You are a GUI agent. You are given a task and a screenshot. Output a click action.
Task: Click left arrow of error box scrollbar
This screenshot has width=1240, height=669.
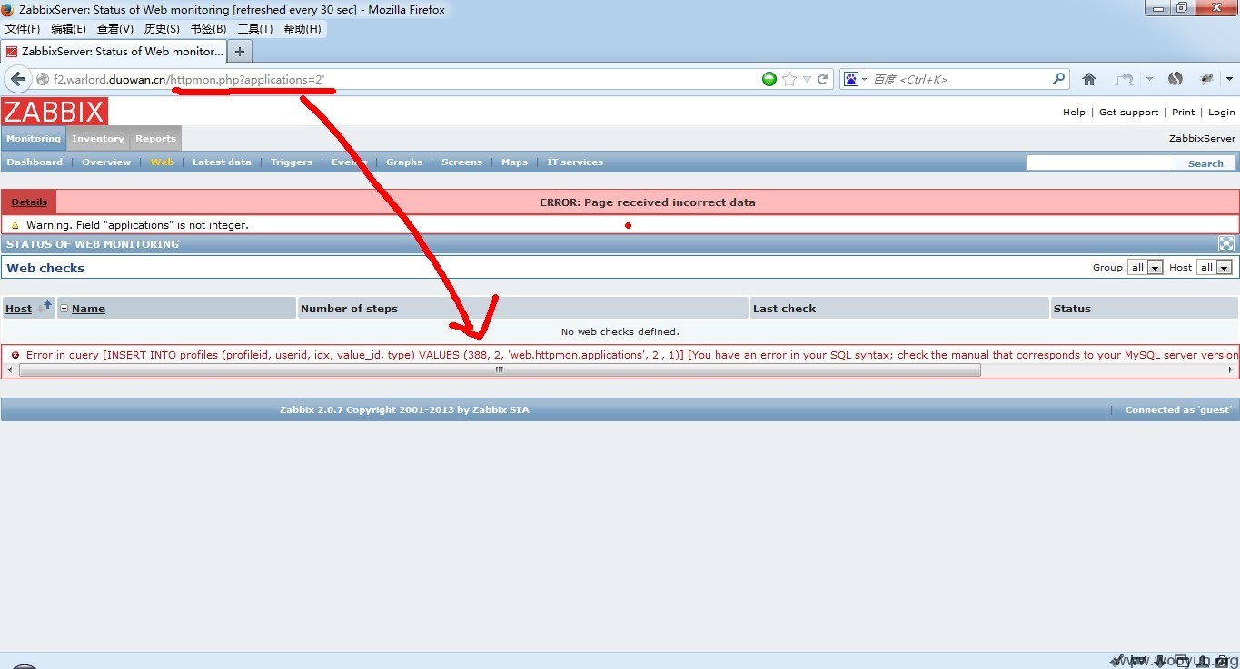pos(11,370)
